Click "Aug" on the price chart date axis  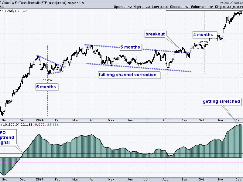[x=165, y=120]
